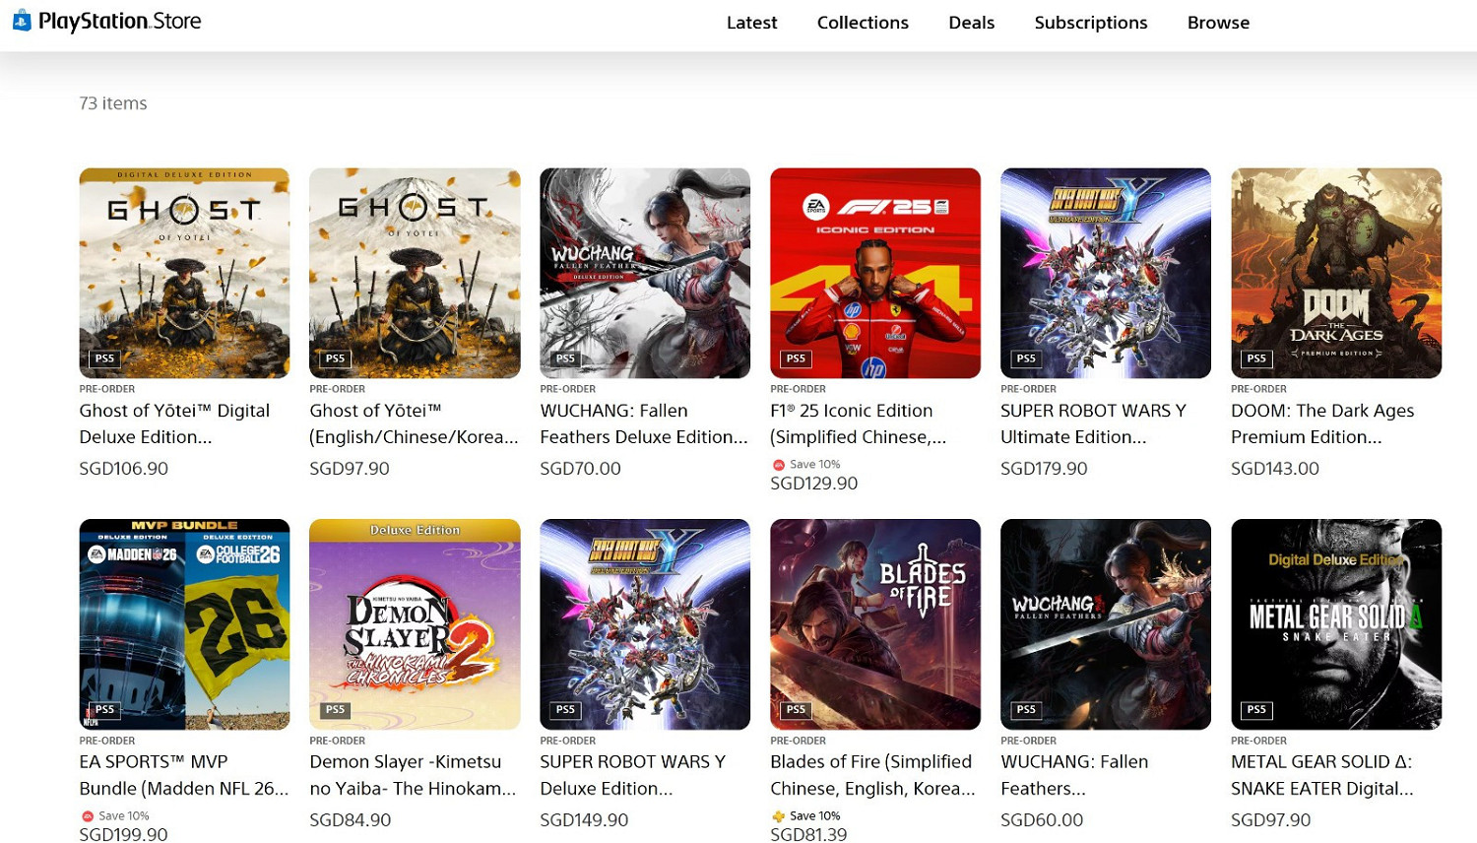Click the DOOM Dark Ages Premium Edition title

coord(1321,423)
